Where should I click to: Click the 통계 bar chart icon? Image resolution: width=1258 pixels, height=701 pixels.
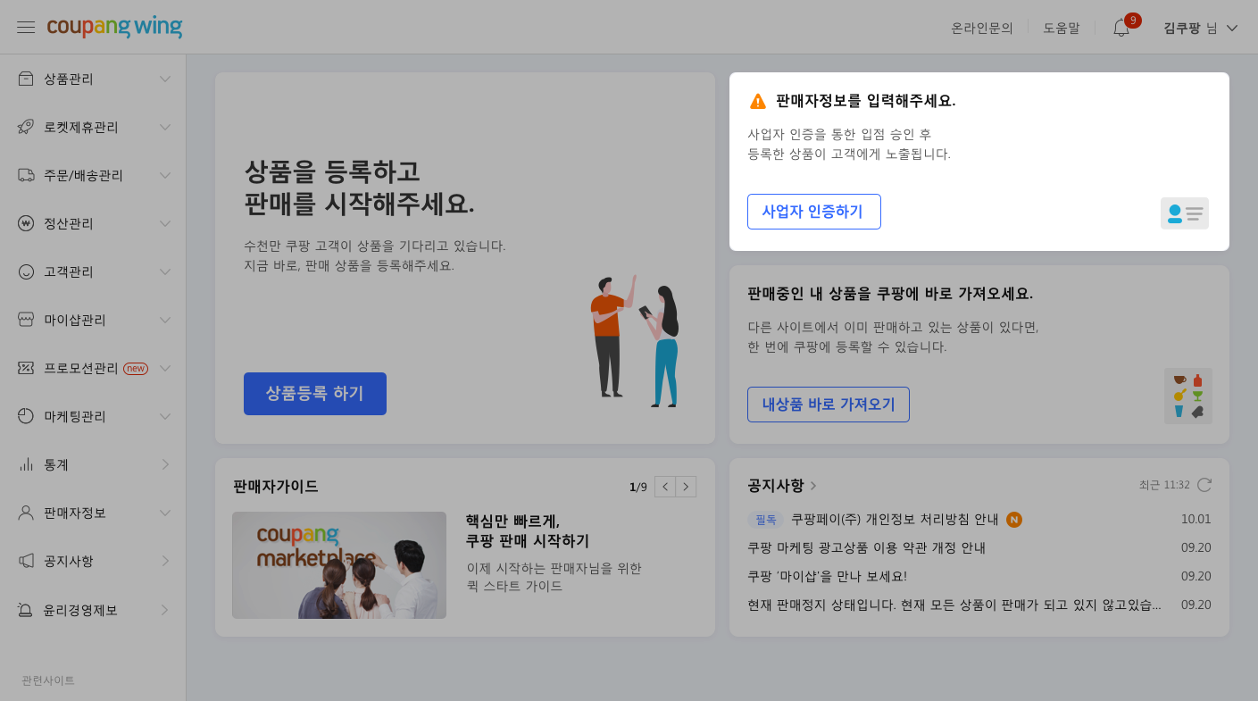click(x=26, y=464)
